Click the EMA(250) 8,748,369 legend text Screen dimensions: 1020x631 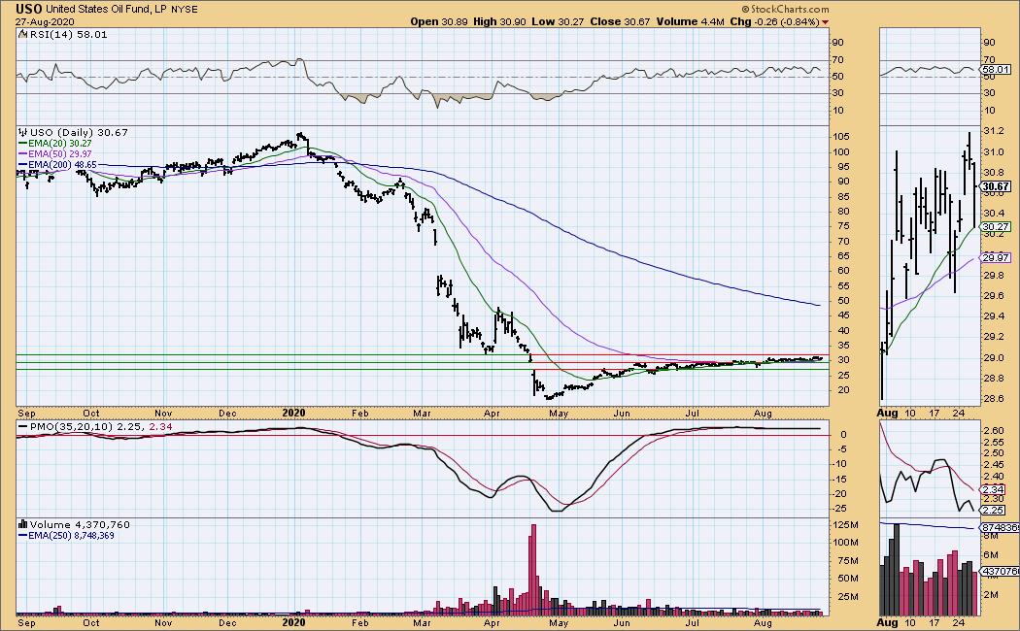pos(71,536)
